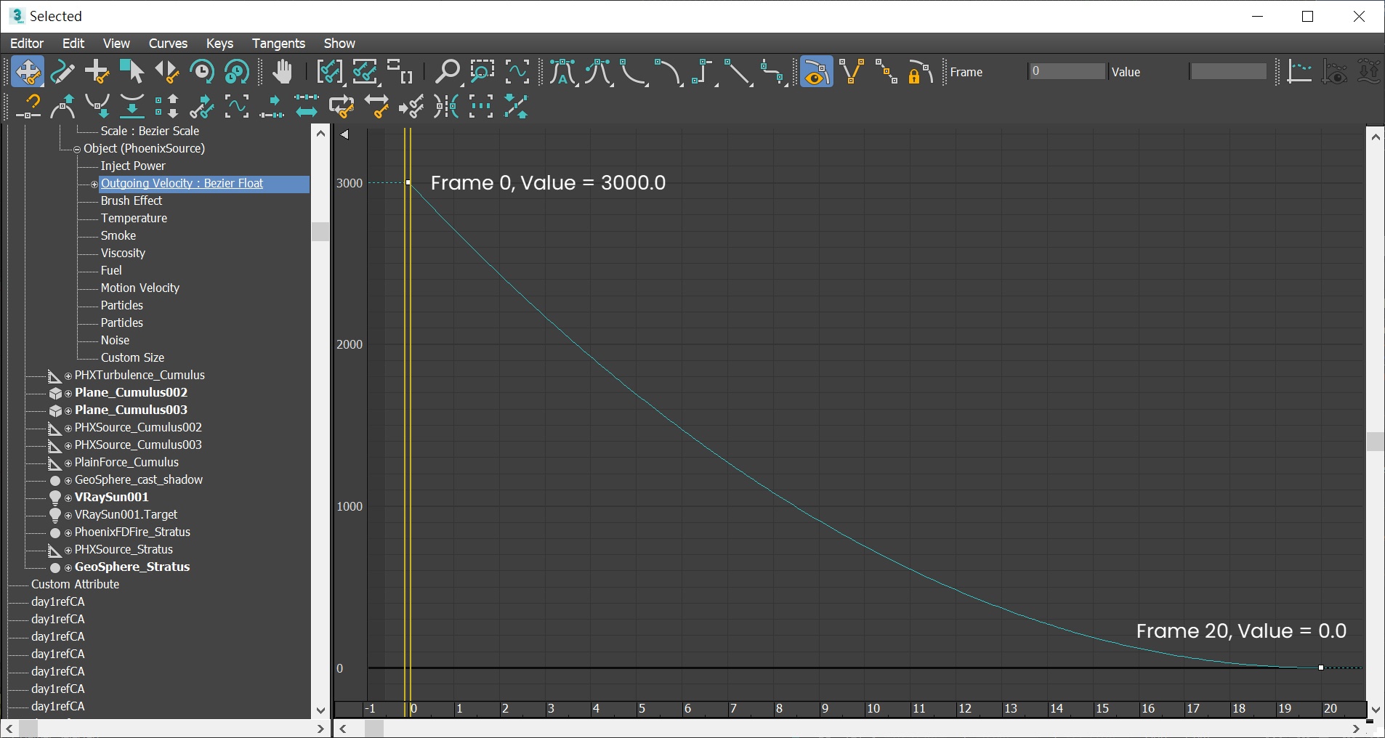Select the Inject Power track
The height and width of the screenshot is (738, 1385).
click(133, 166)
